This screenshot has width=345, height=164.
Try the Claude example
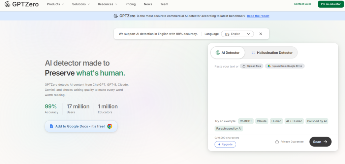[262, 121]
